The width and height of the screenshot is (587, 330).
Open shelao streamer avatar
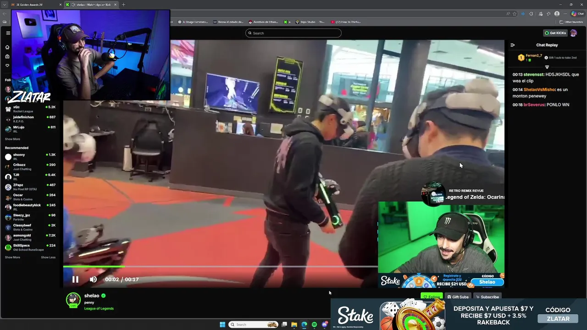[x=73, y=299]
